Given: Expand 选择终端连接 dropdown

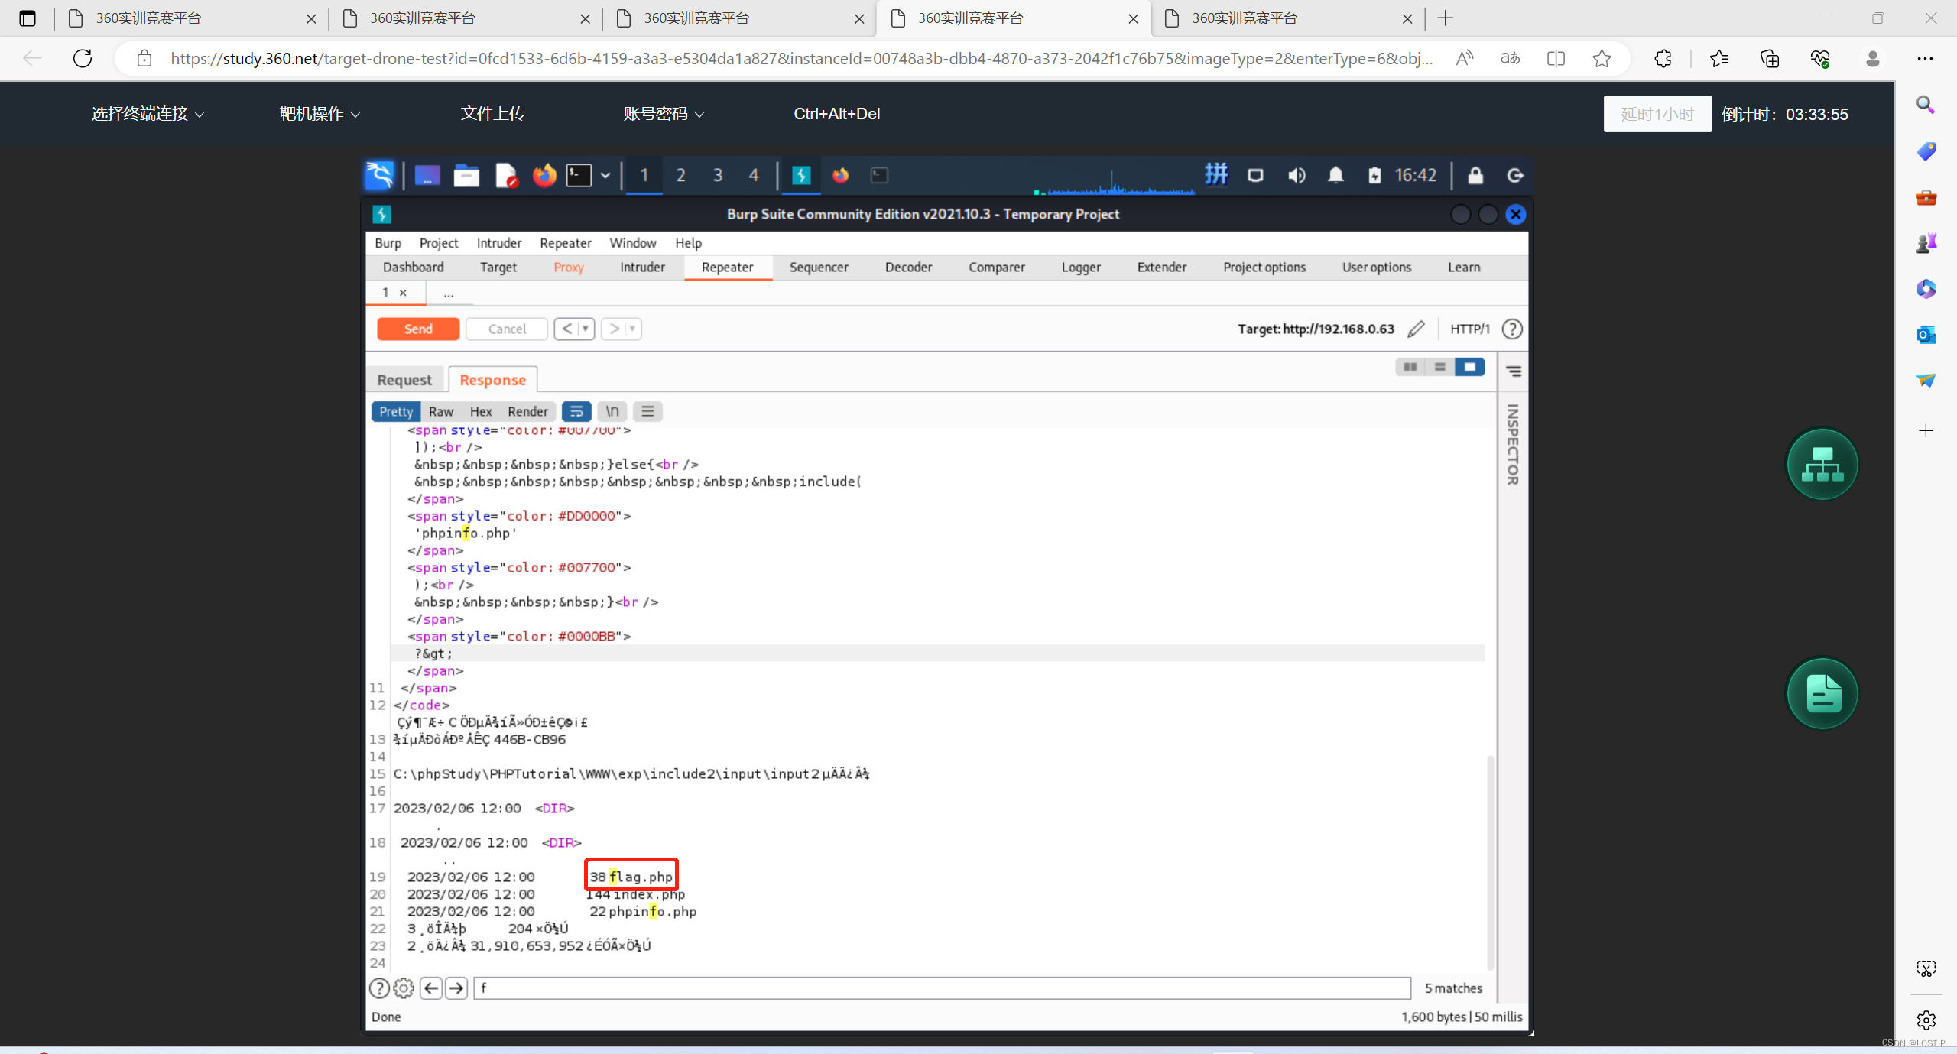Looking at the screenshot, I should 148,114.
